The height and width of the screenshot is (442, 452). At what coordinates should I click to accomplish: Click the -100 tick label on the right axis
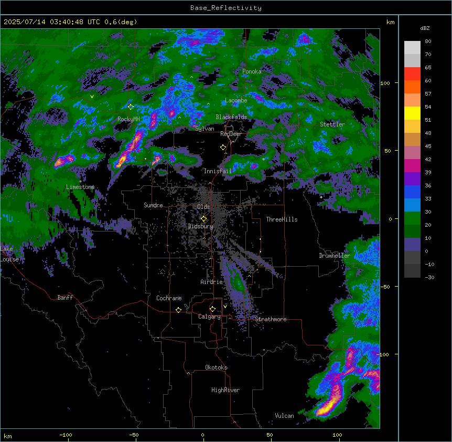coord(383,354)
